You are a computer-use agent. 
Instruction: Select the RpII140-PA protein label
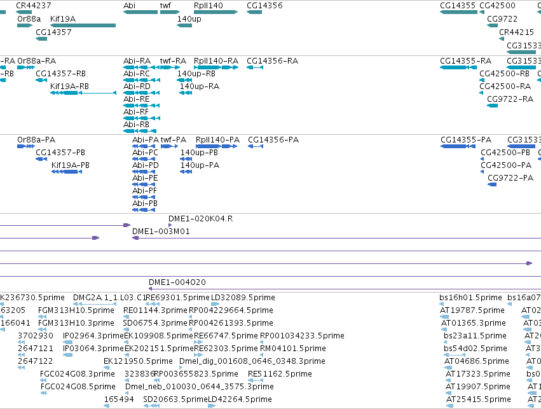(x=217, y=140)
